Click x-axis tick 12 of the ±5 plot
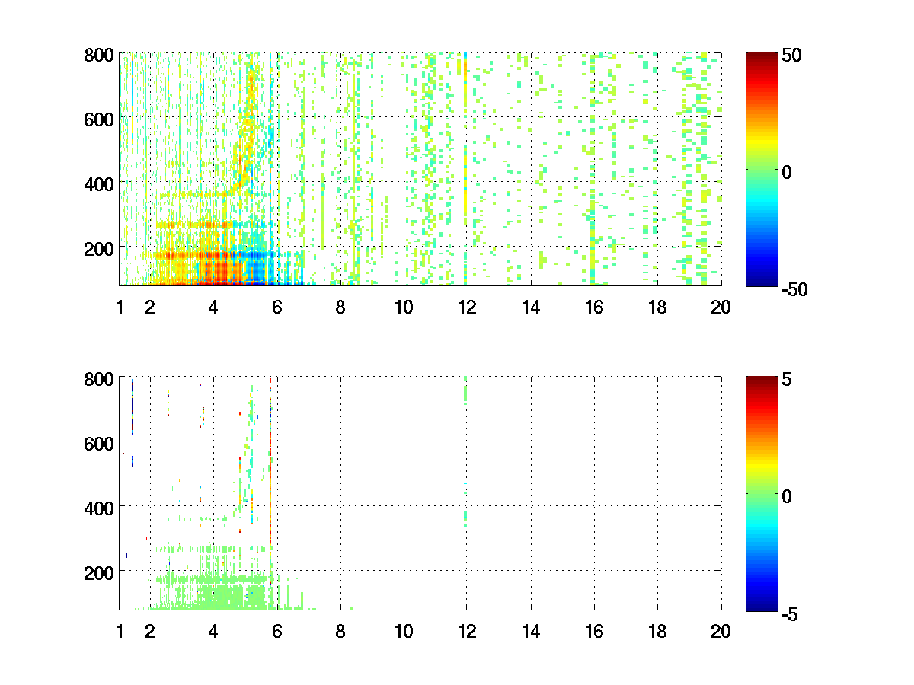 pyautogui.click(x=467, y=631)
